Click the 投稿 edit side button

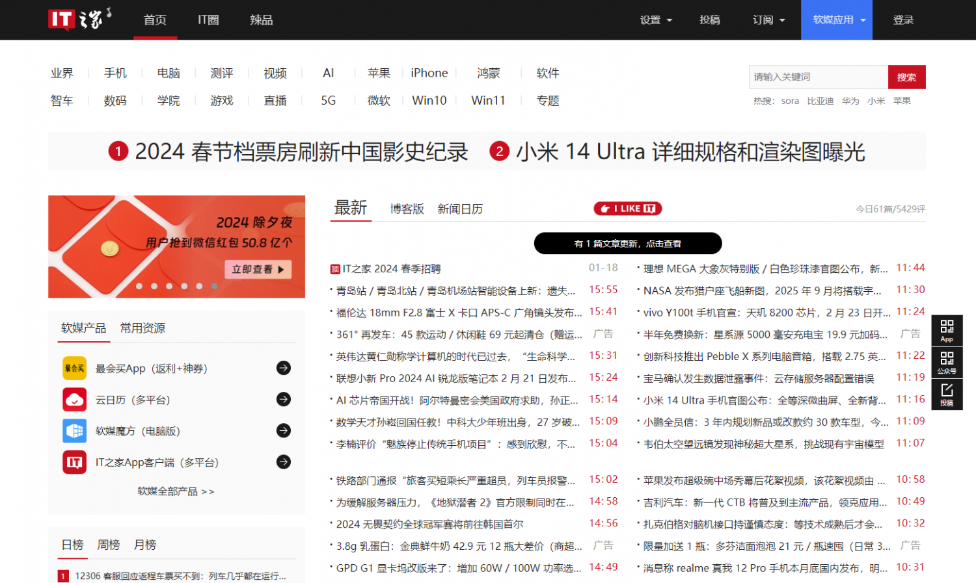point(947,394)
